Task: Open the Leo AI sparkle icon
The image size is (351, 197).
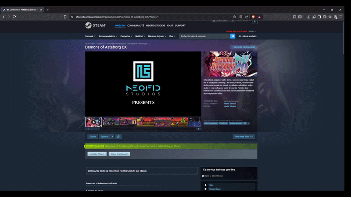Action: (x=330, y=17)
